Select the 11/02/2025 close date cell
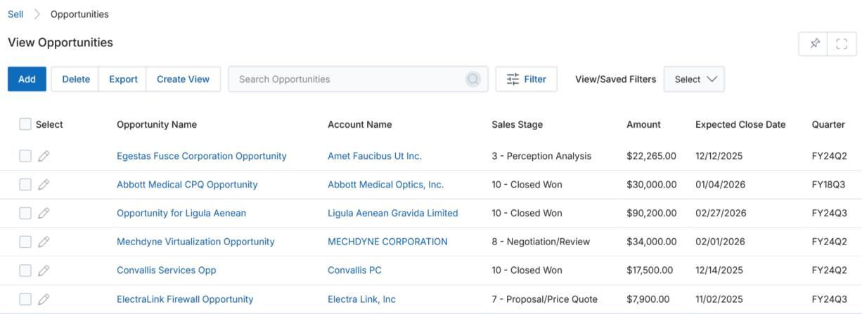The image size is (862, 314). click(x=719, y=299)
